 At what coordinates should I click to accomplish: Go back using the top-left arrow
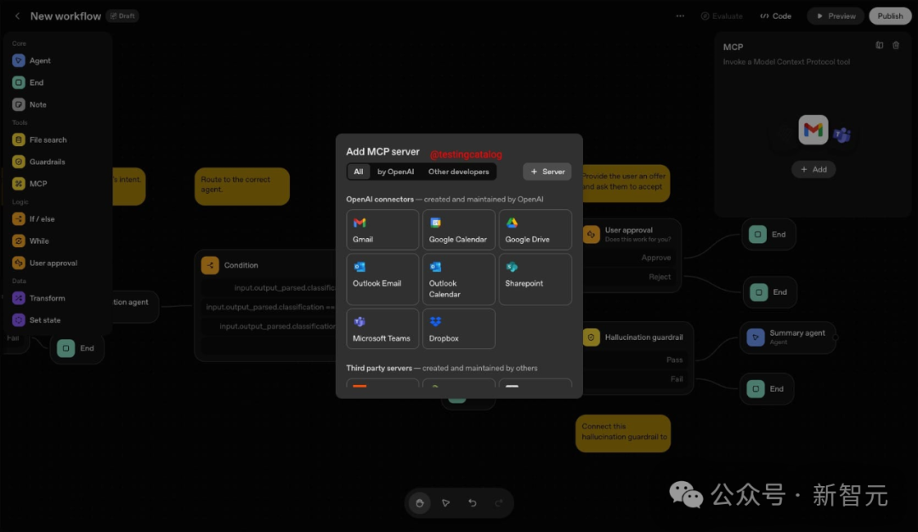tap(17, 16)
